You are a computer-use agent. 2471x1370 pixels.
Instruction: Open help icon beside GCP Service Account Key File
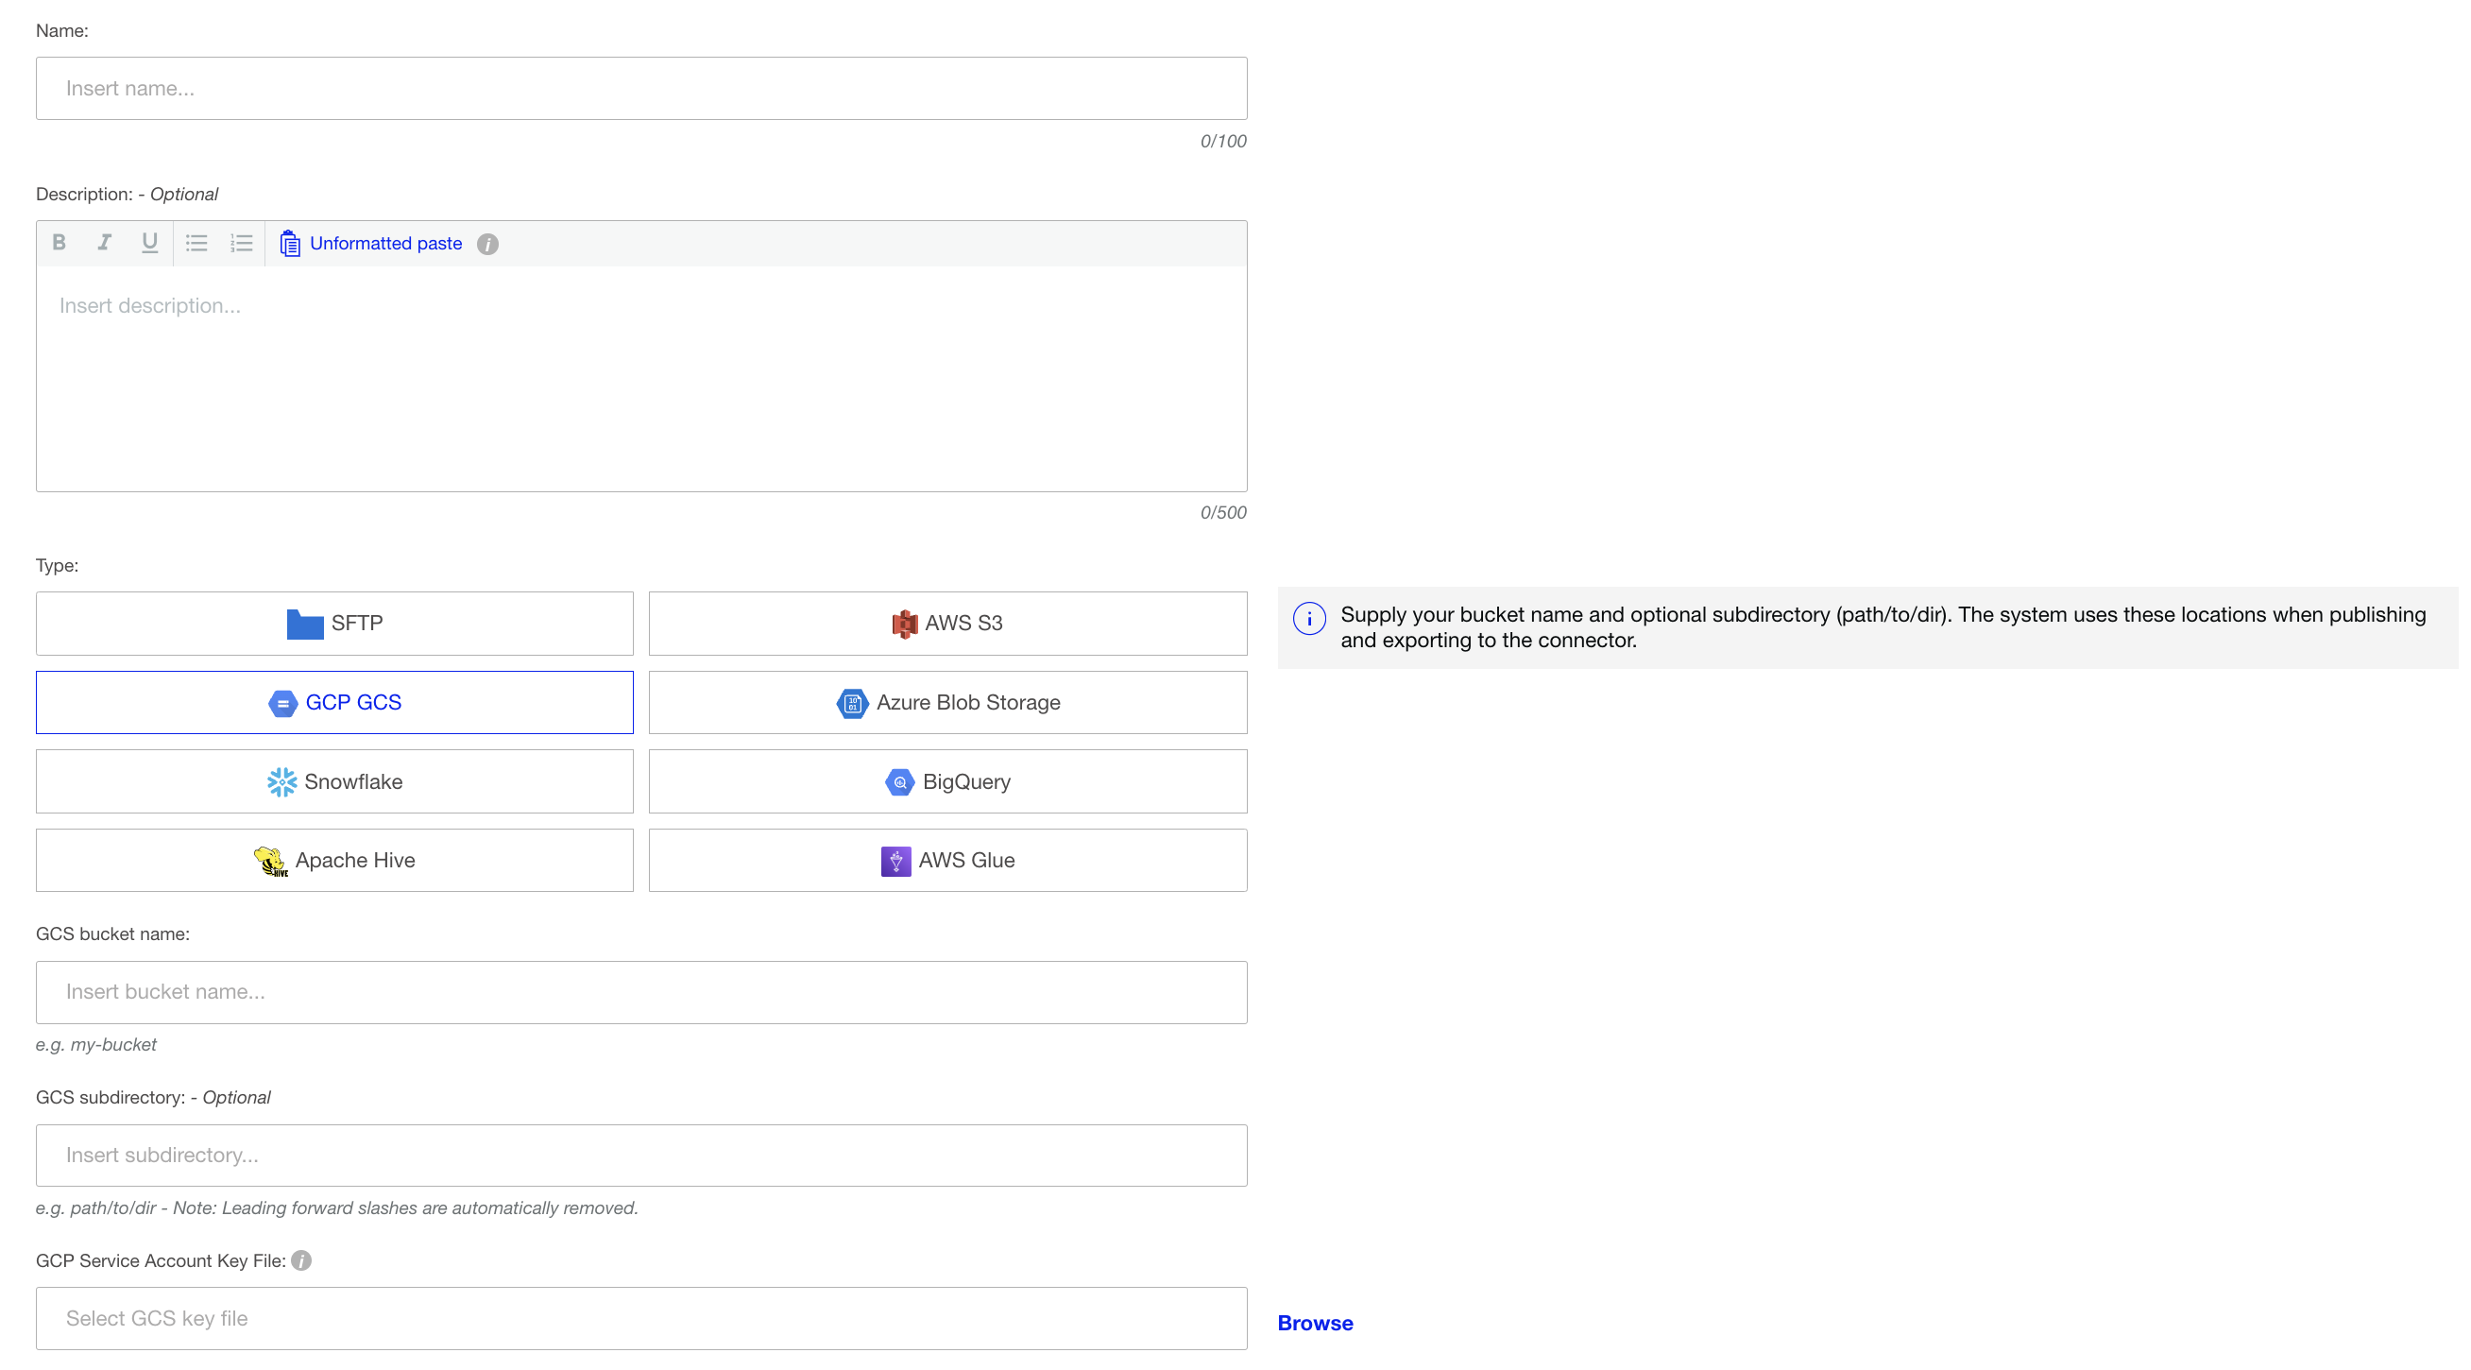301,1260
